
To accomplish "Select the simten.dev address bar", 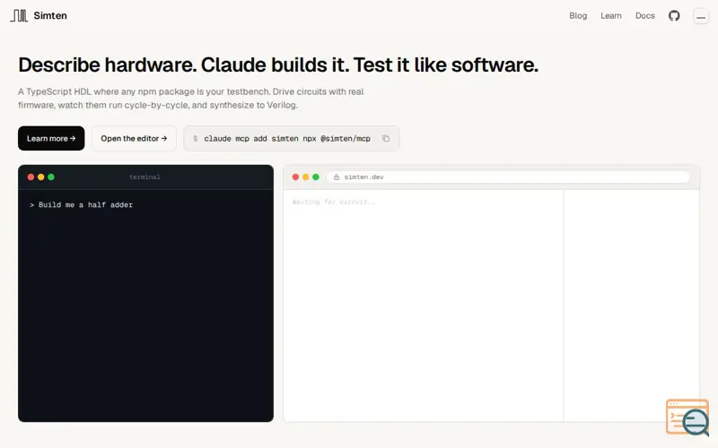I will (x=508, y=177).
